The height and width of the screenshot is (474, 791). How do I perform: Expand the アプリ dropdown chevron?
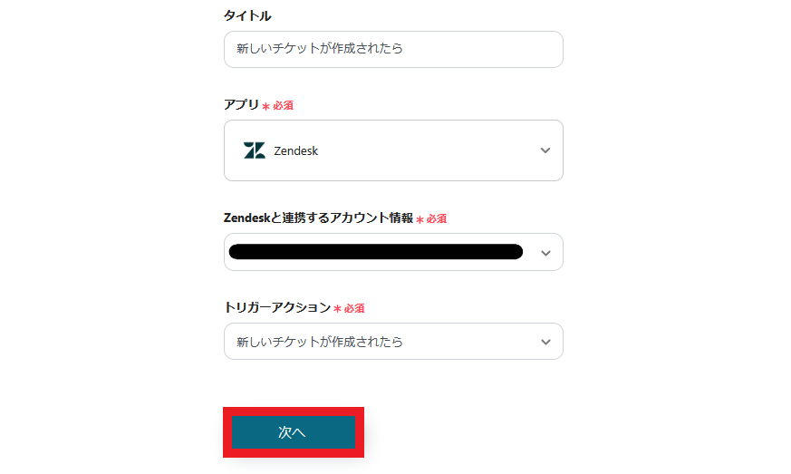pos(545,150)
